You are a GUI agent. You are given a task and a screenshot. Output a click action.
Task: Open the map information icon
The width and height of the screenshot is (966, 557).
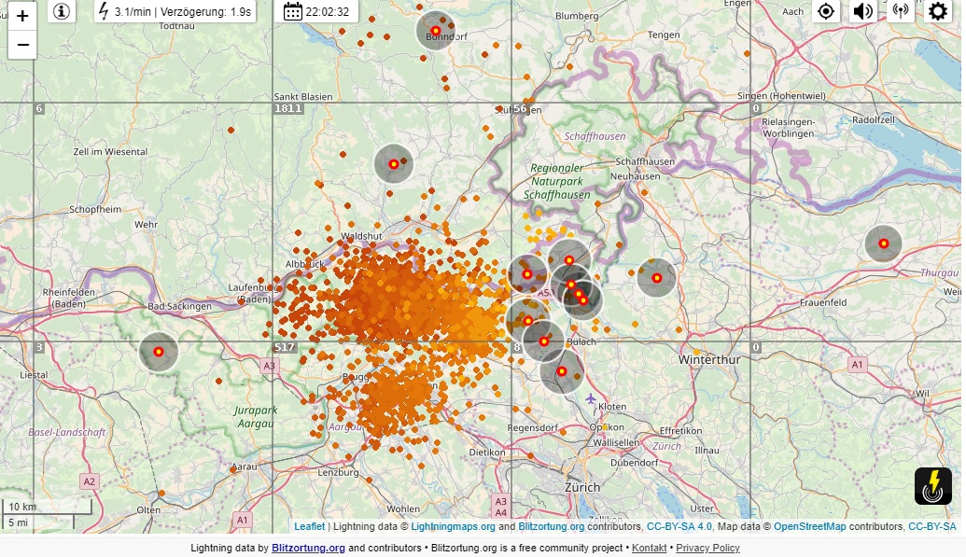(62, 11)
